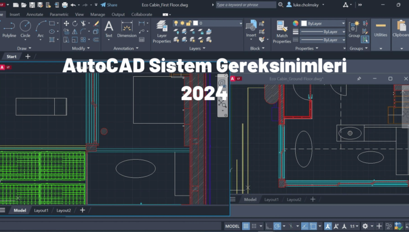Open the Manage ribbon tab
This screenshot has width=409, height=232.
(x=98, y=14)
